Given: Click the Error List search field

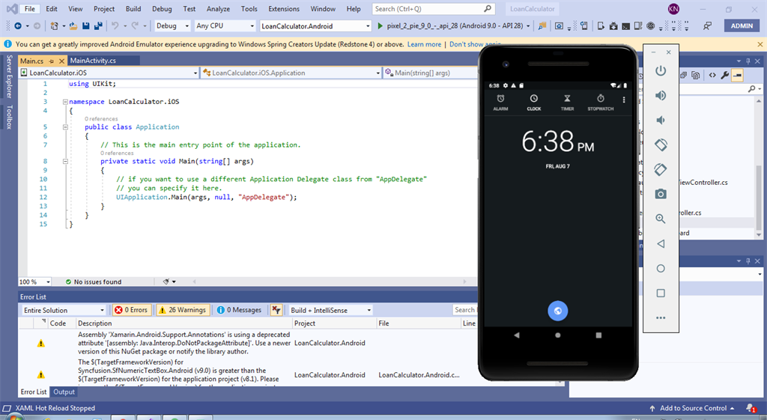Looking at the screenshot, I should click(x=464, y=310).
